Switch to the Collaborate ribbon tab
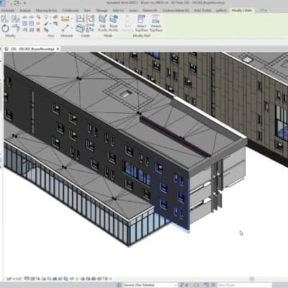The height and width of the screenshot is (288, 288). point(71,10)
